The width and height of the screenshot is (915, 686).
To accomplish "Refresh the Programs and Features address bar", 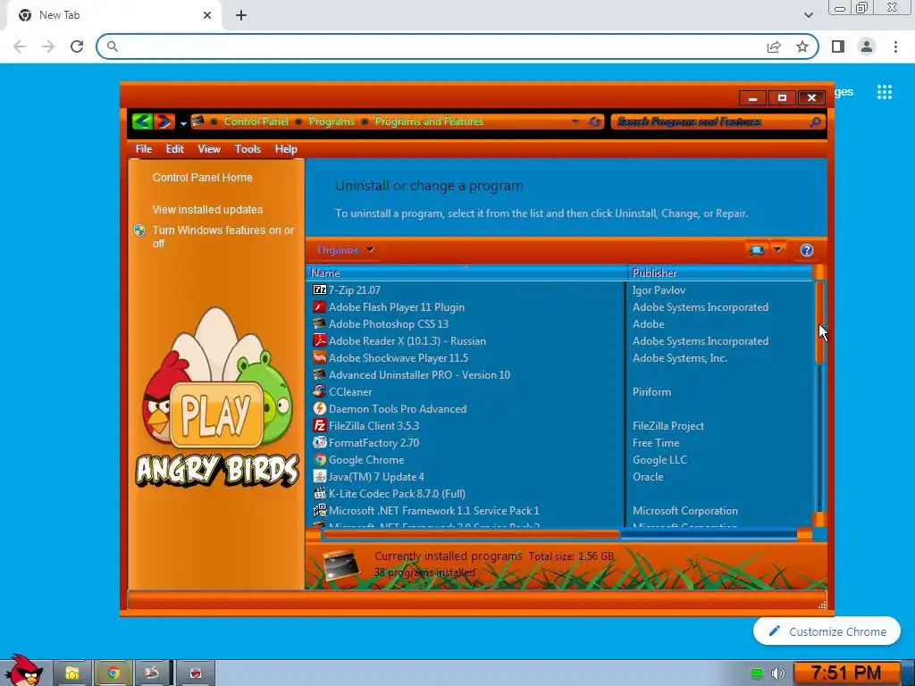I will pos(594,121).
